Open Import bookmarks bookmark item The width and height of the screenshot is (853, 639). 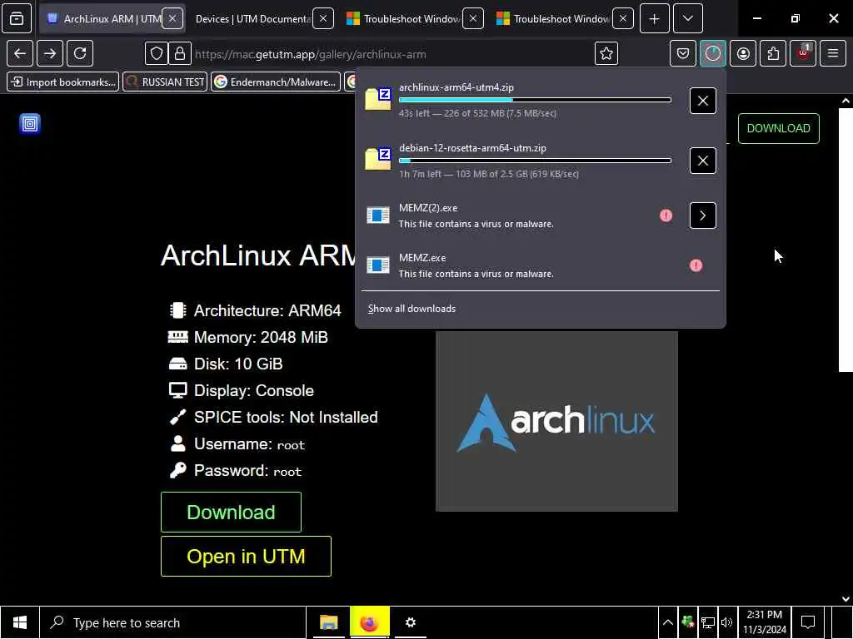coord(63,82)
